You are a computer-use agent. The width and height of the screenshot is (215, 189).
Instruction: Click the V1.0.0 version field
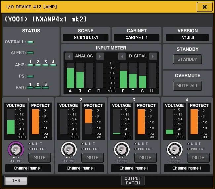point(188,38)
